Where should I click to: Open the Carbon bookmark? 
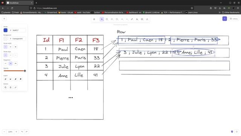96,12
